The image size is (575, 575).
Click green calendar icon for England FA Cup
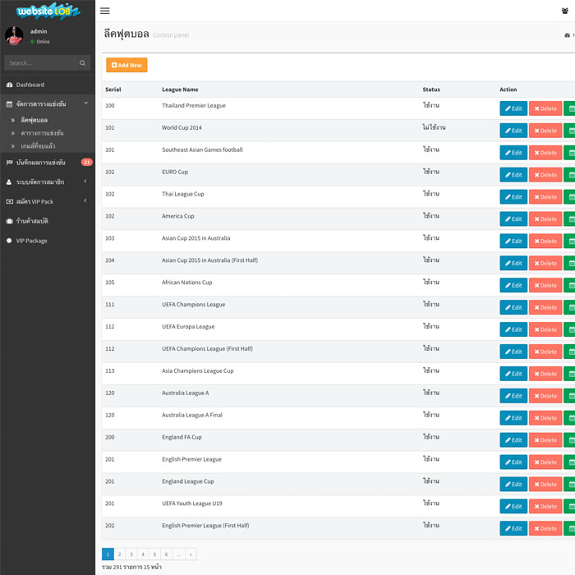tap(570, 440)
